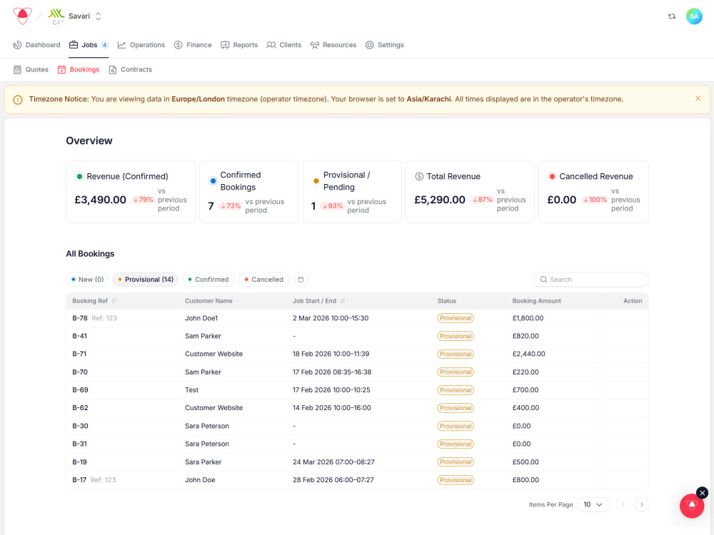The height and width of the screenshot is (535, 714).
Task: Click the timezone warning icon
Action: pyautogui.click(x=18, y=100)
